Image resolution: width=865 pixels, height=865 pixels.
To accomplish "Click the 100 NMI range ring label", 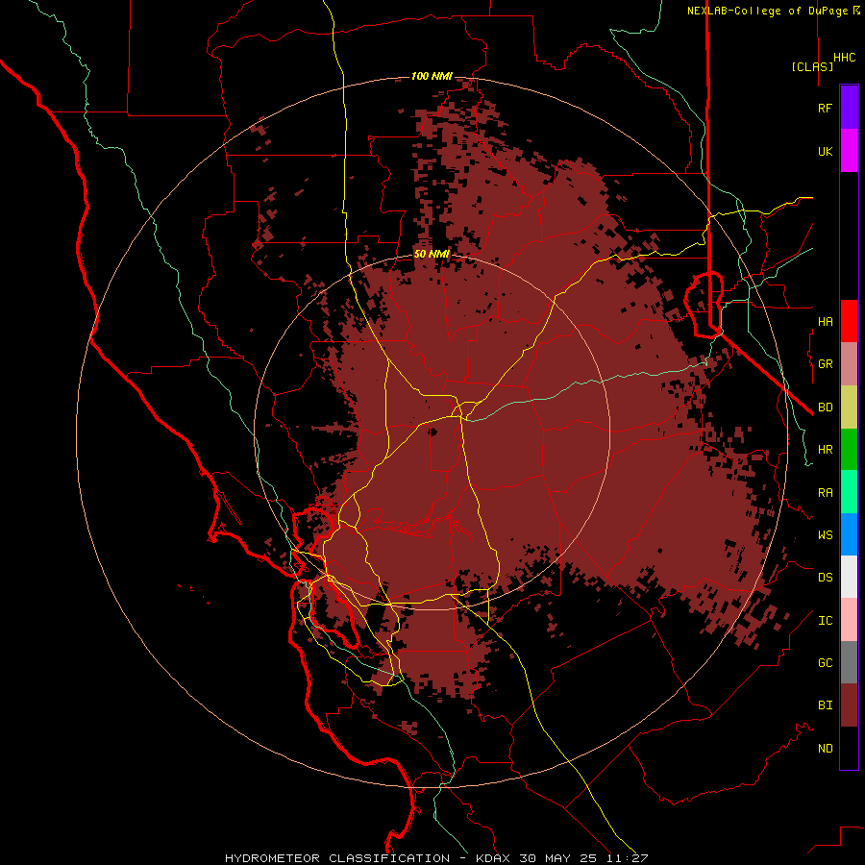I will click(x=432, y=76).
